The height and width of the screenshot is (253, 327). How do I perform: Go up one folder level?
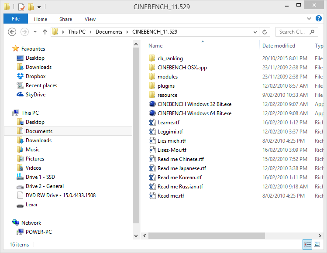coord(45,32)
